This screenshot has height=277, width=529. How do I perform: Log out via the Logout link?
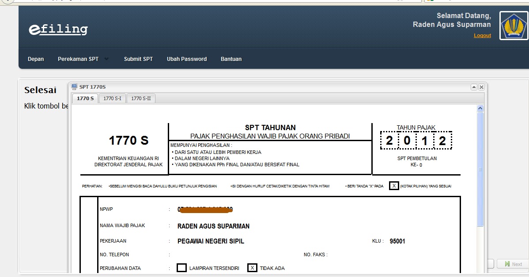[x=483, y=35]
